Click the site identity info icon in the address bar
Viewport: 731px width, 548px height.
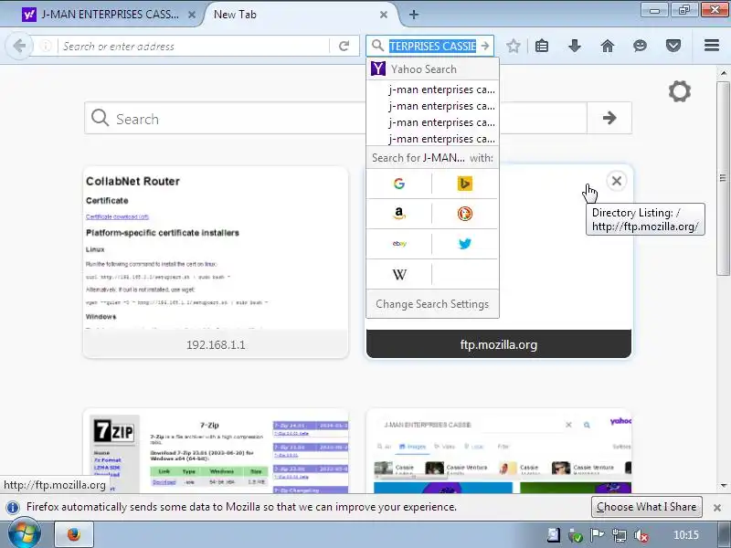tap(46, 46)
